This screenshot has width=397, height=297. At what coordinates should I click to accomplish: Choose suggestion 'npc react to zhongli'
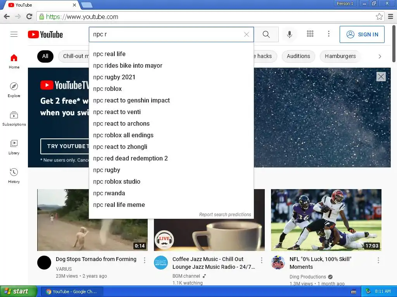click(x=171, y=147)
